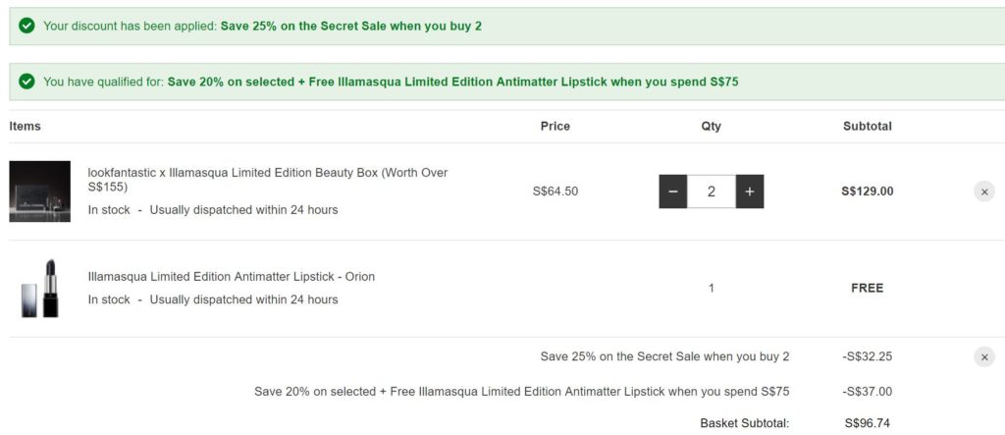This screenshot has width=1005, height=435.
Task: Remove the Beauty Box from basket
Action: tap(983, 191)
